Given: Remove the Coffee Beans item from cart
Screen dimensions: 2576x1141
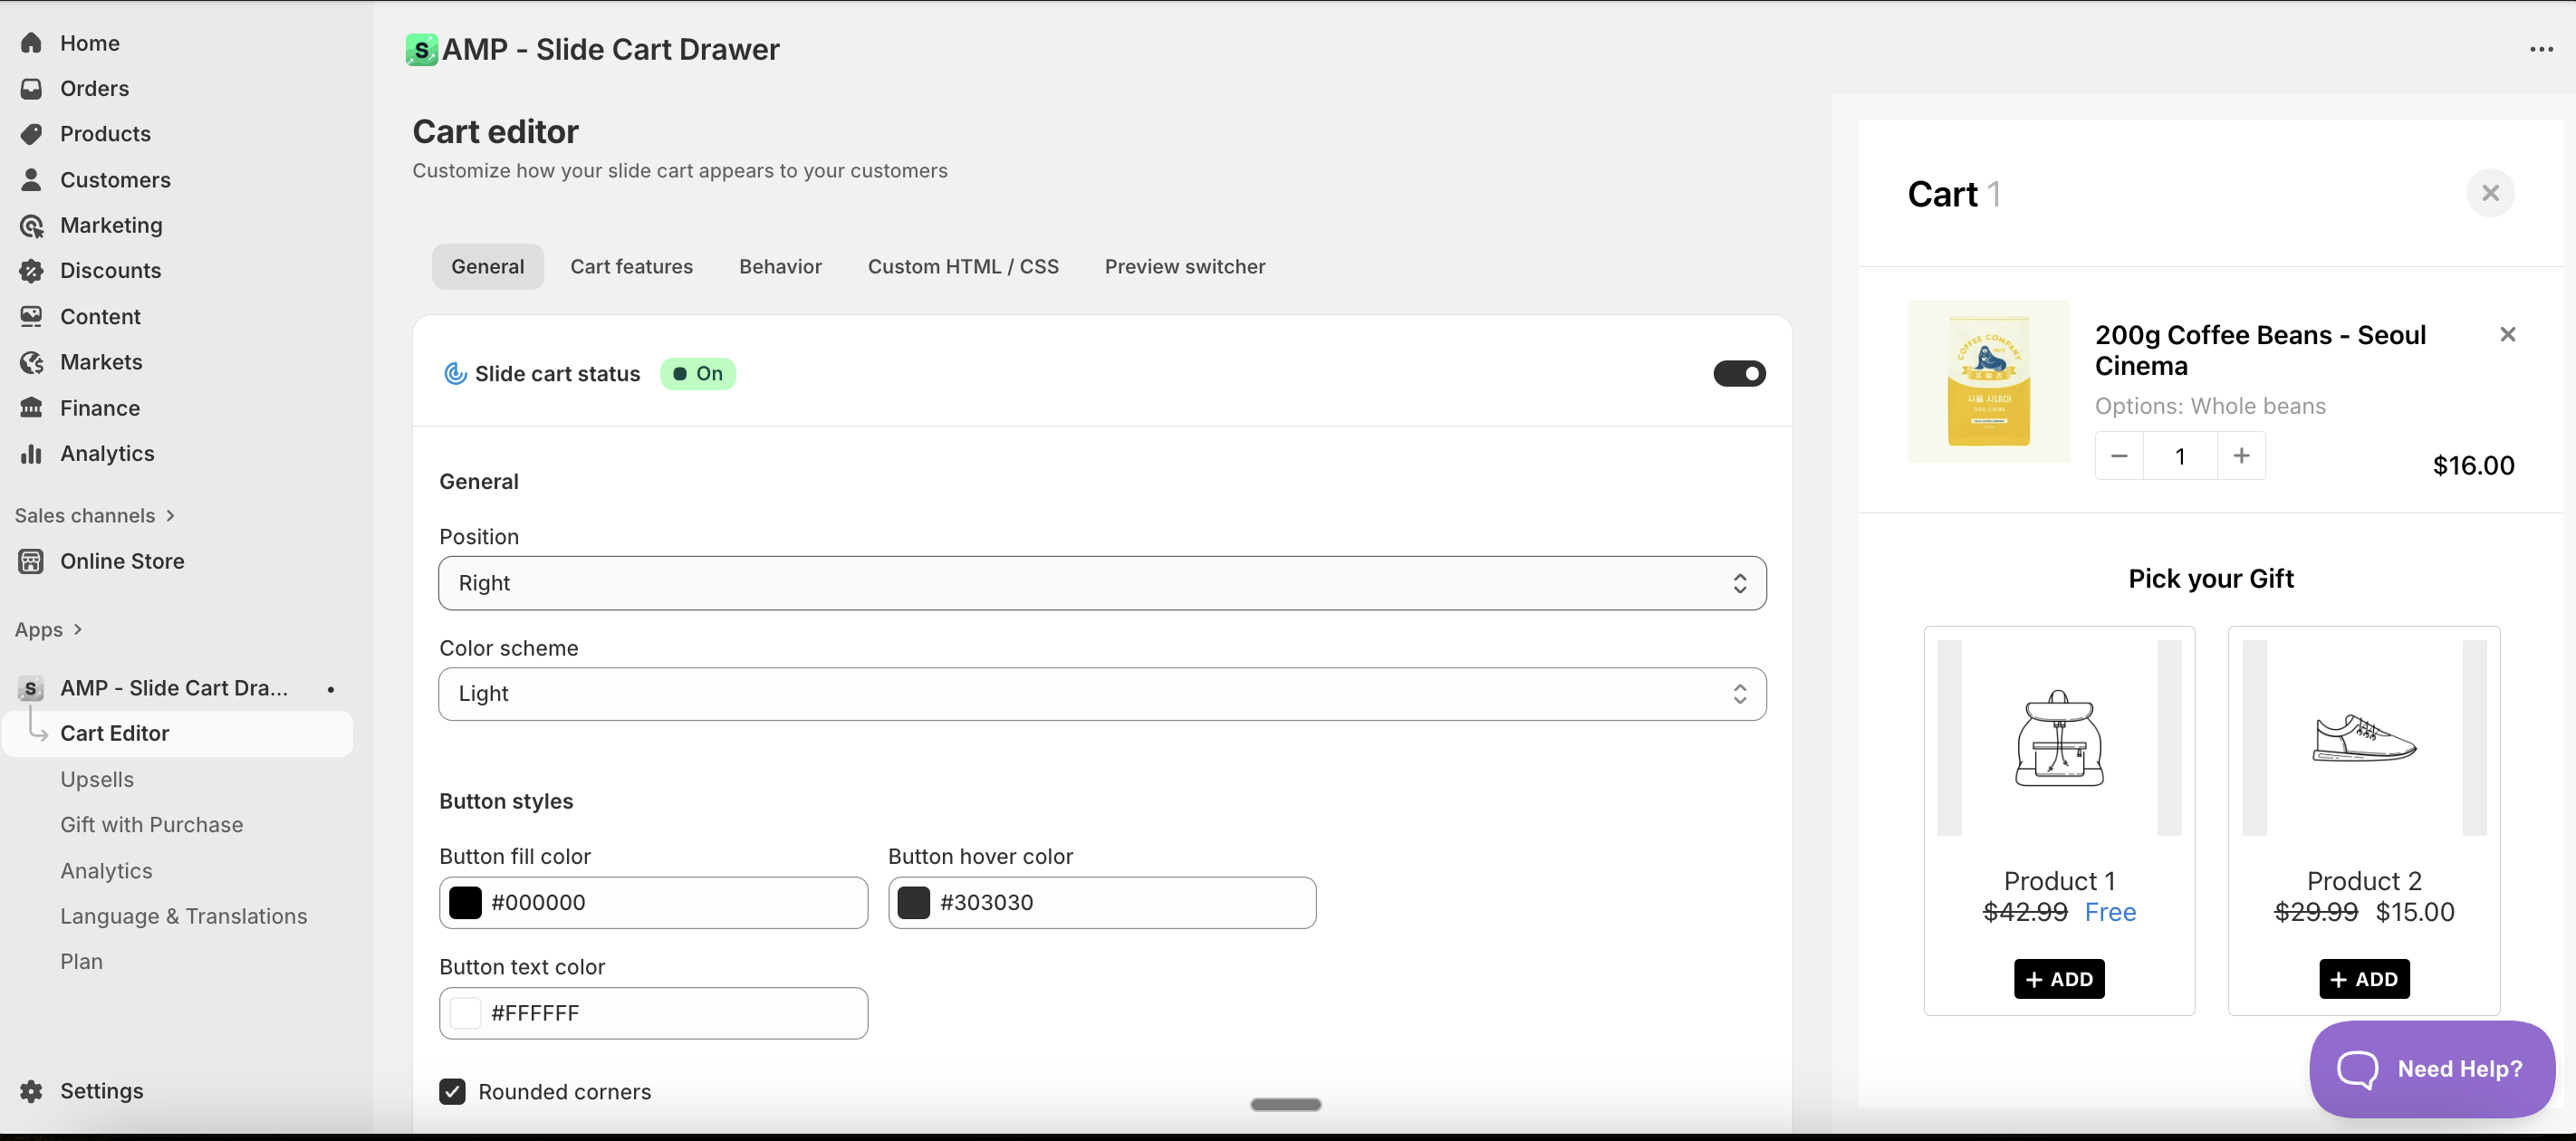Looking at the screenshot, I should tap(2507, 334).
